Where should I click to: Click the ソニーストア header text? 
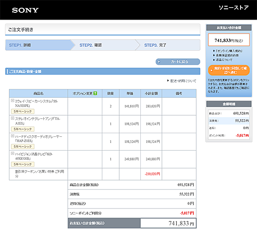coord(234,8)
